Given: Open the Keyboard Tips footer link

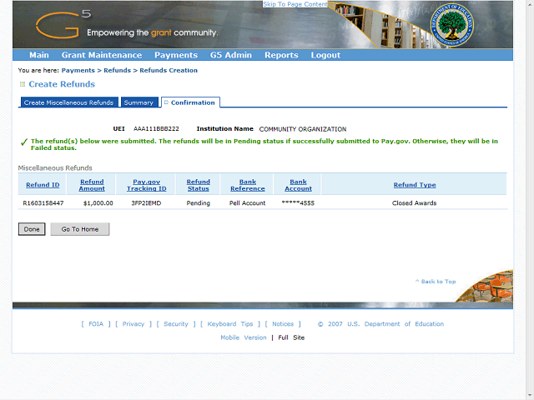Looking at the screenshot, I should pos(230,324).
